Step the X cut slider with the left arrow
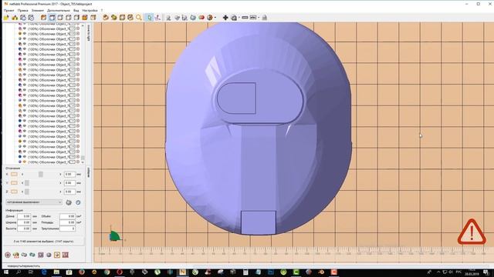This screenshot has height=277, width=494. click(x=22, y=175)
